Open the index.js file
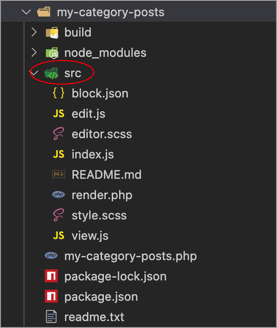 (93, 154)
